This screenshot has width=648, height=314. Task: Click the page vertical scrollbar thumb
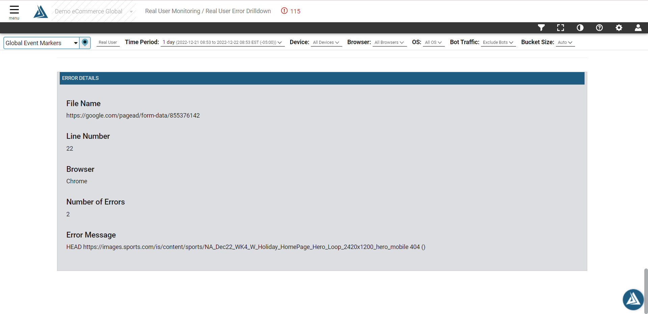click(x=646, y=291)
